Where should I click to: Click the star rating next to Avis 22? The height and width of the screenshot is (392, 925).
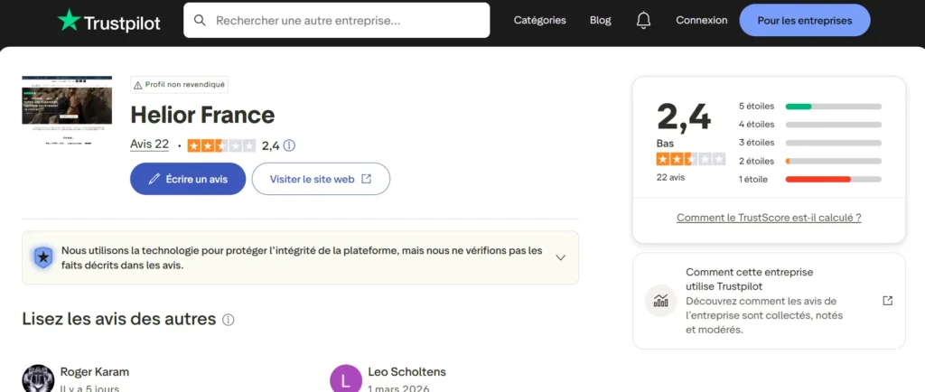(221, 145)
